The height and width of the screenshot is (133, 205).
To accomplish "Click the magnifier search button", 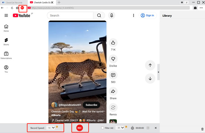I will point(99,15).
